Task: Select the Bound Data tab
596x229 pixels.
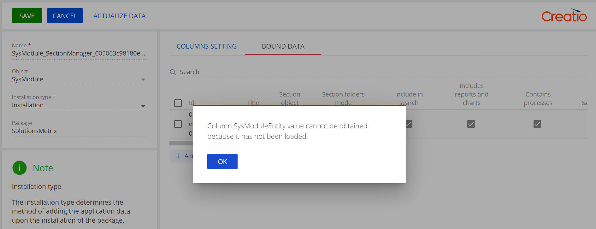Action: [283, 46]
